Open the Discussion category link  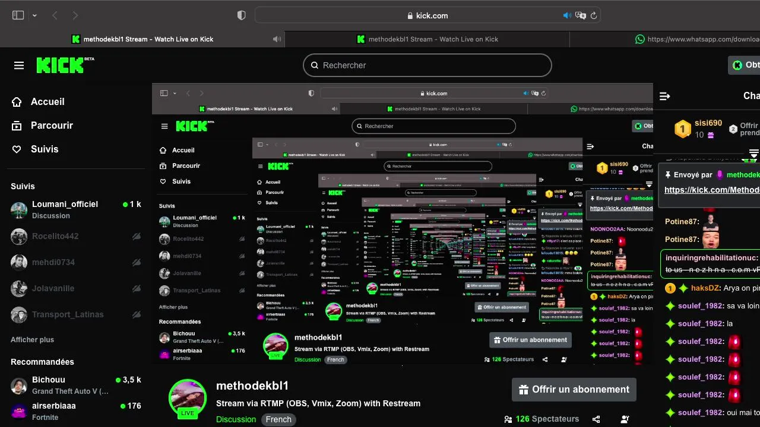pos(236,419)
